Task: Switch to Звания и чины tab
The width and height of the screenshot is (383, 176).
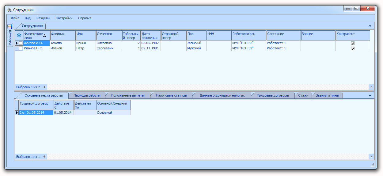Action: 327,95
